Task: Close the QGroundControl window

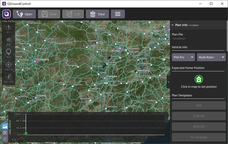Action: pos(222,4)
